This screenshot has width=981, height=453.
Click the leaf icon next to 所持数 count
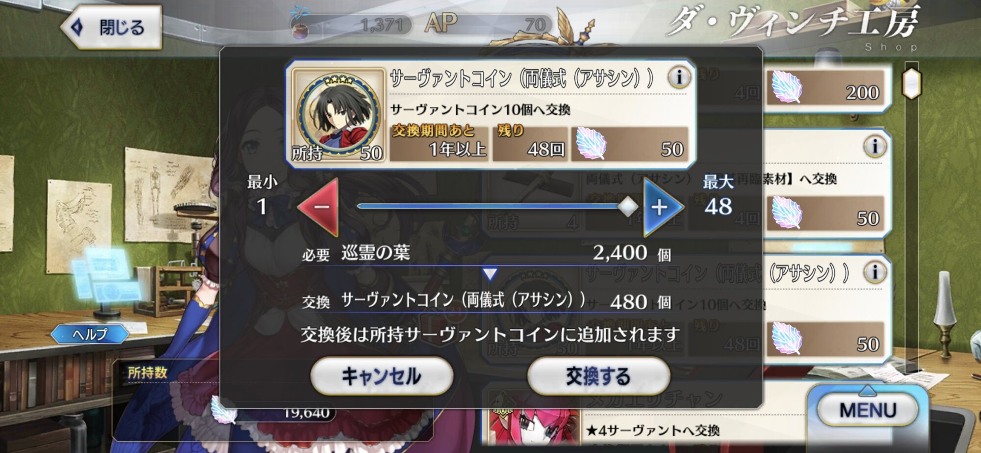224,410
